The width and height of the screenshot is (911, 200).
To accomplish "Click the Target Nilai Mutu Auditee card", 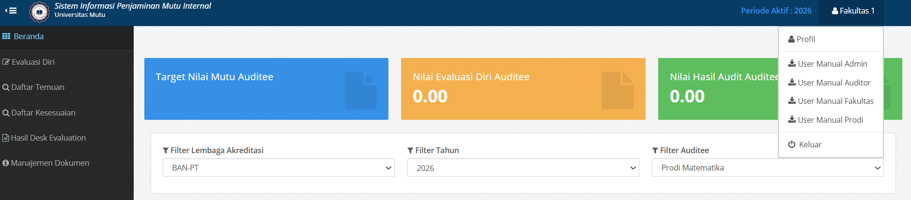I will pyautogui.click(x=266, y=89).
